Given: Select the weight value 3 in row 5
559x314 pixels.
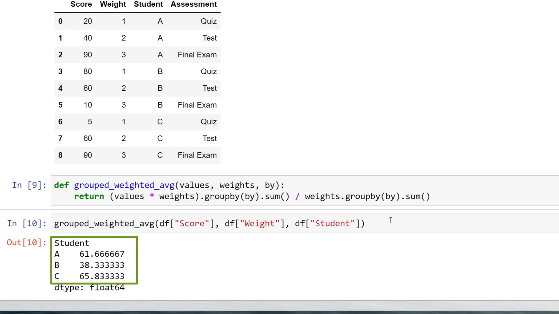Looking at the screenshot, I should (x=123, y=105).
